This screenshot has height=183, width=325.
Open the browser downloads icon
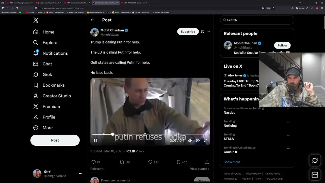[x=292, y=8]
